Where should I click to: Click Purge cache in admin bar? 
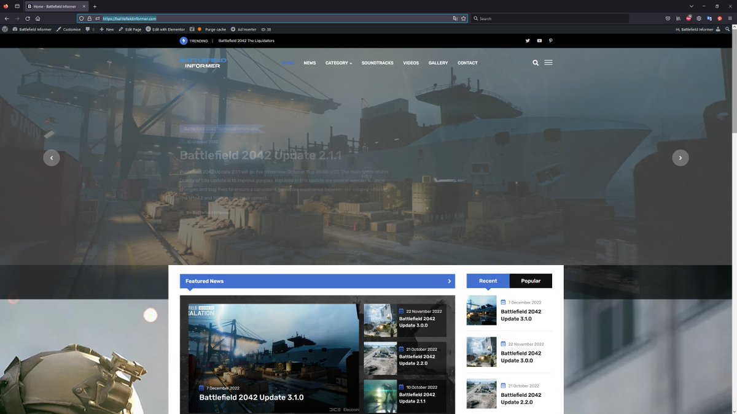tap(216, 29)
